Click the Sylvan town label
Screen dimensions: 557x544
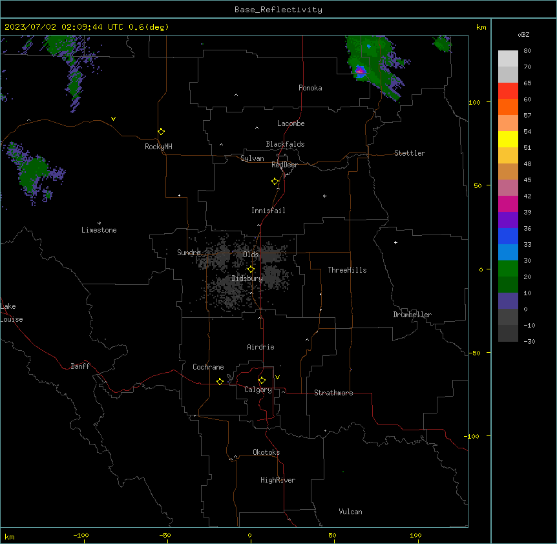[x=252, y=158]
